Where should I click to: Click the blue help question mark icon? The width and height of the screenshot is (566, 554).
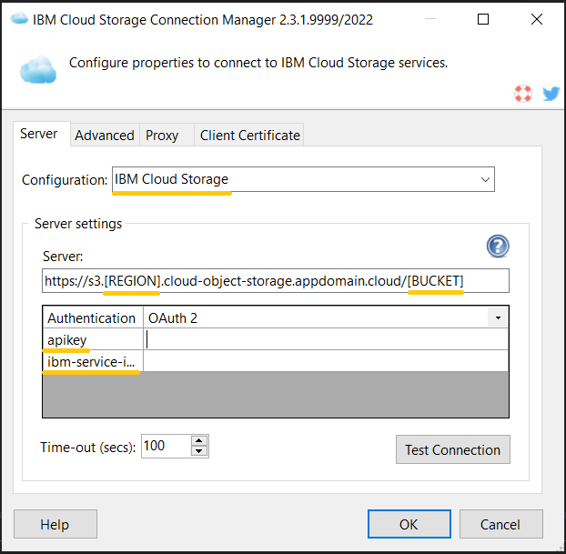tap(498, 246)
